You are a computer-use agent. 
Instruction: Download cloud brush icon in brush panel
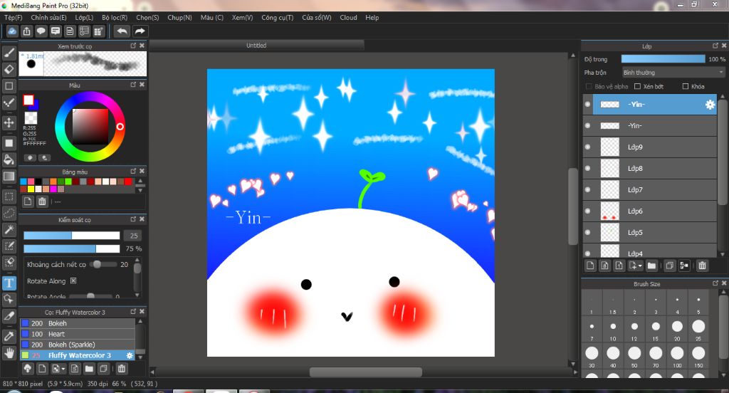click(x=28, y=369)
